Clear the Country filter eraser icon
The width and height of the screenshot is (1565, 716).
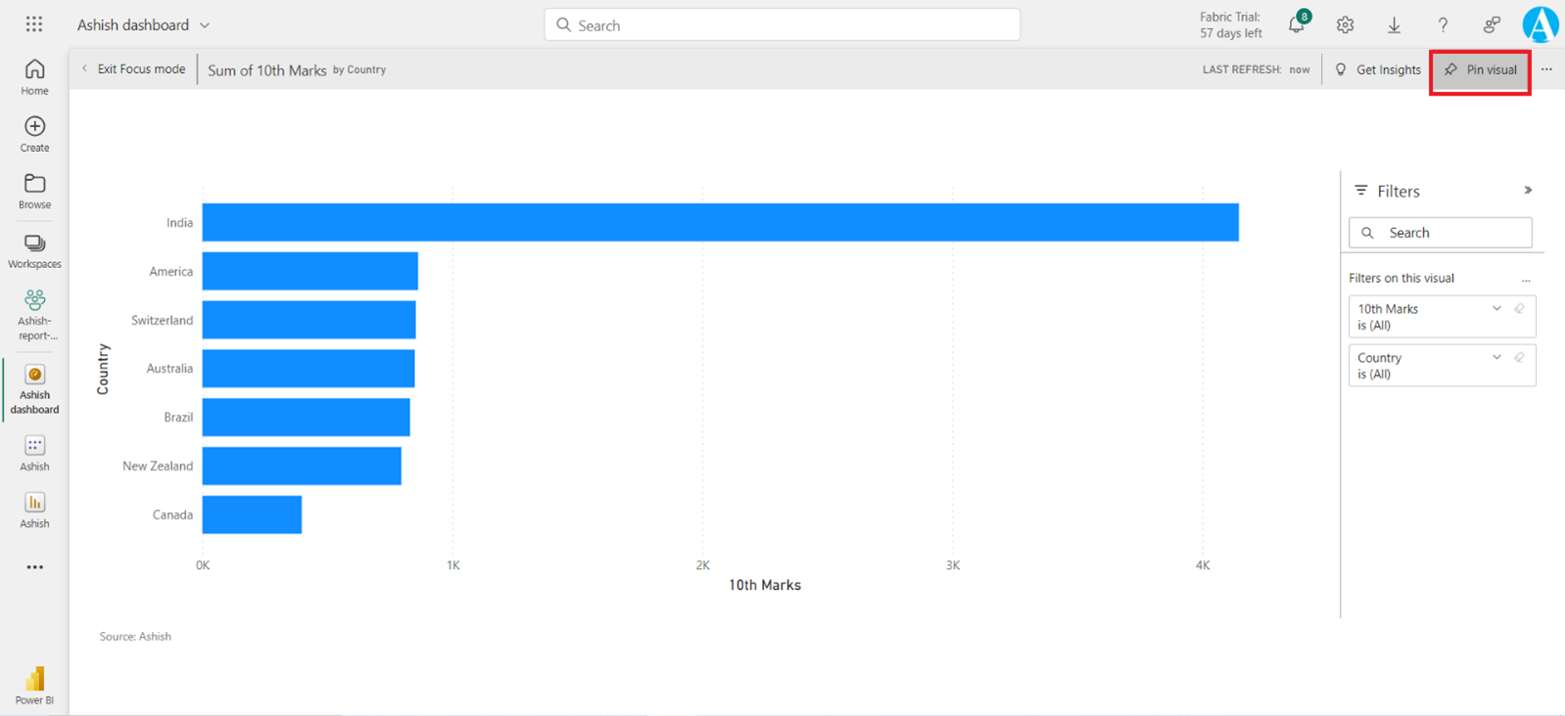[1520, 358]
